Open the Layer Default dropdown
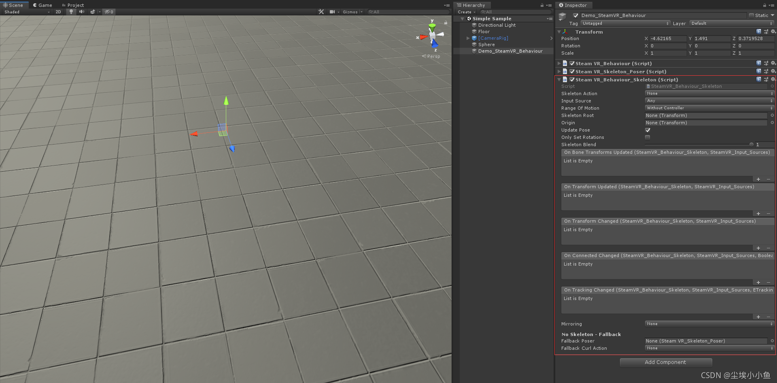Viewport: 777px width, 383px height. [x=732, y=23]
